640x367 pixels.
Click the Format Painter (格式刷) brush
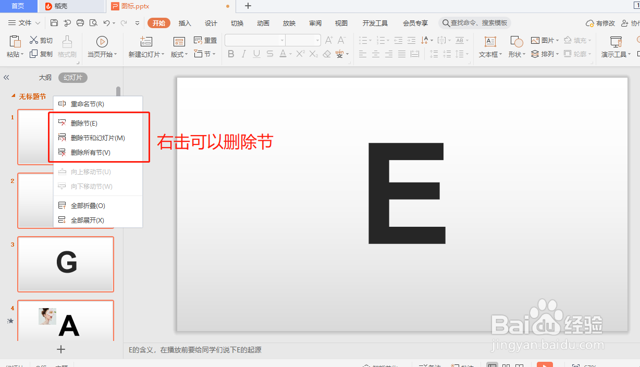tap(67, 42)
